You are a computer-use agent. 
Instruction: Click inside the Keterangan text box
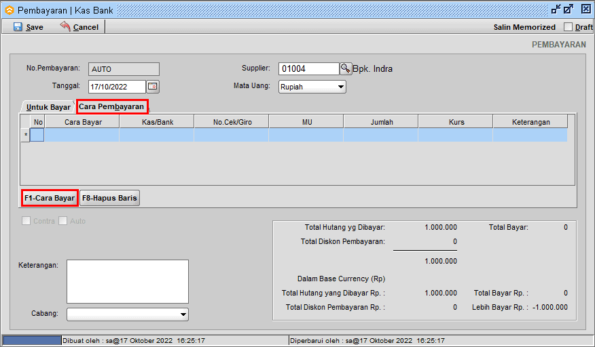(127, 281)
